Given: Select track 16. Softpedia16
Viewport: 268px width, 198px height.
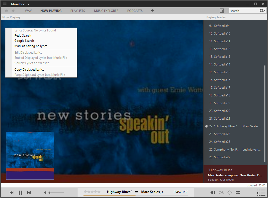Looking at the screenshot, I should [234, 80].
